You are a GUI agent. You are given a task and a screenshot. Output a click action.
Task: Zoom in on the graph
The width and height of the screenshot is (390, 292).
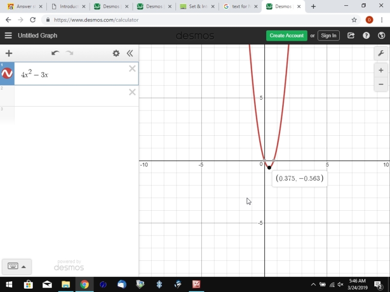click(381, 71)
